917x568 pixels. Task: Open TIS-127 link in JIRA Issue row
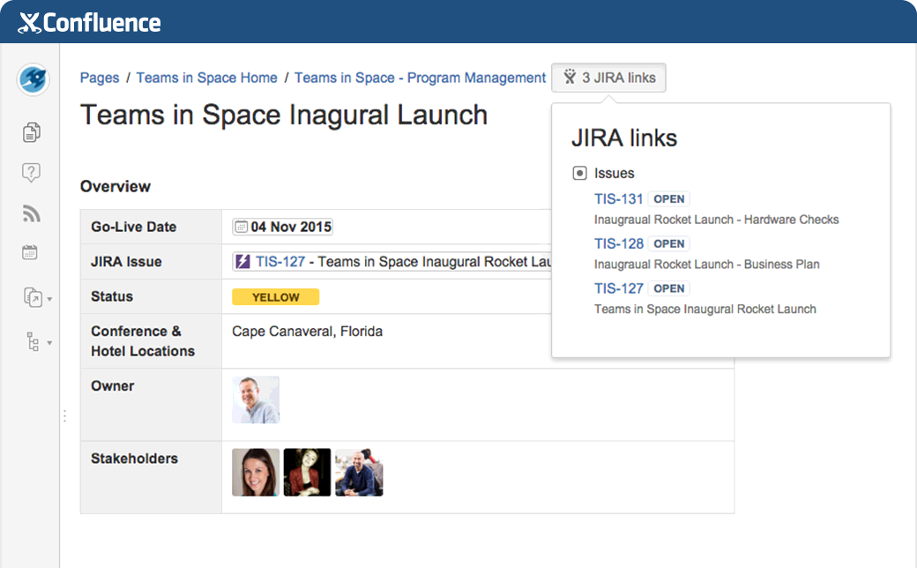click(x=280, y=261)
